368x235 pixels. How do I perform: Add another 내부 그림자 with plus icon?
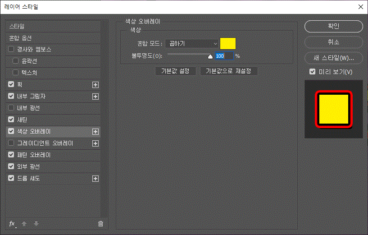click(95, 97)
